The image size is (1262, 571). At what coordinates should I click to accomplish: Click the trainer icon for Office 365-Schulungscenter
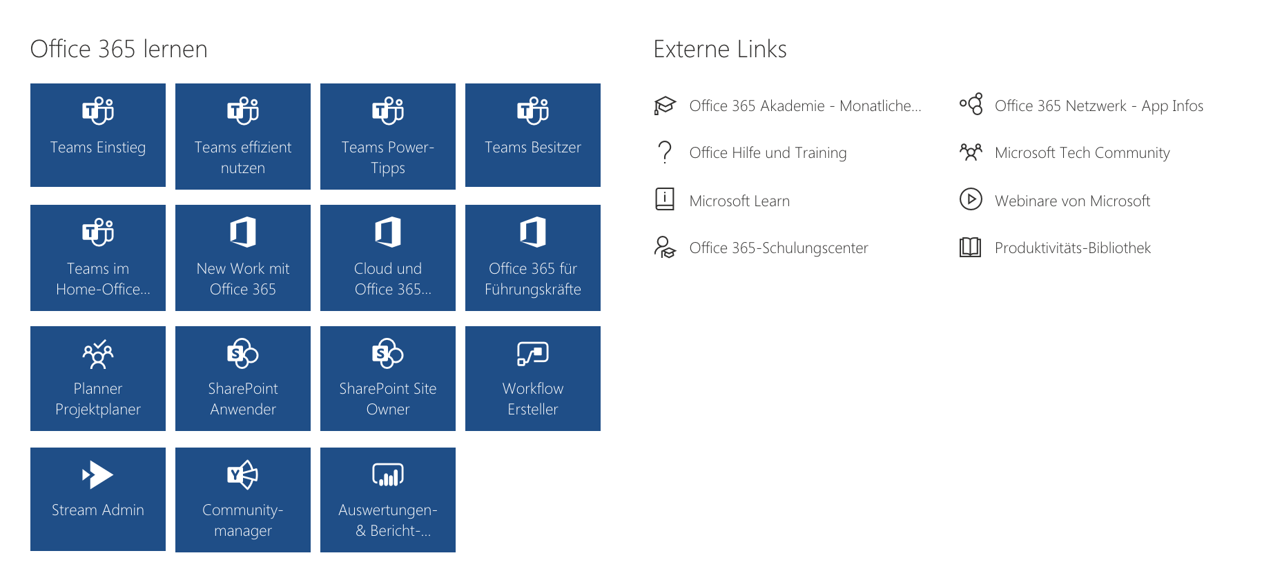coord(665,247)
